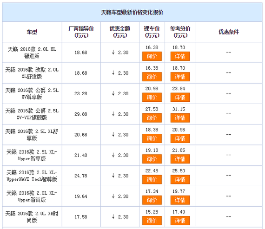This screenshot has width=265, height=229.
Task: Click 询价 for 2.0L XL-Upper智尚版
Action: click(x=152, y=200)
